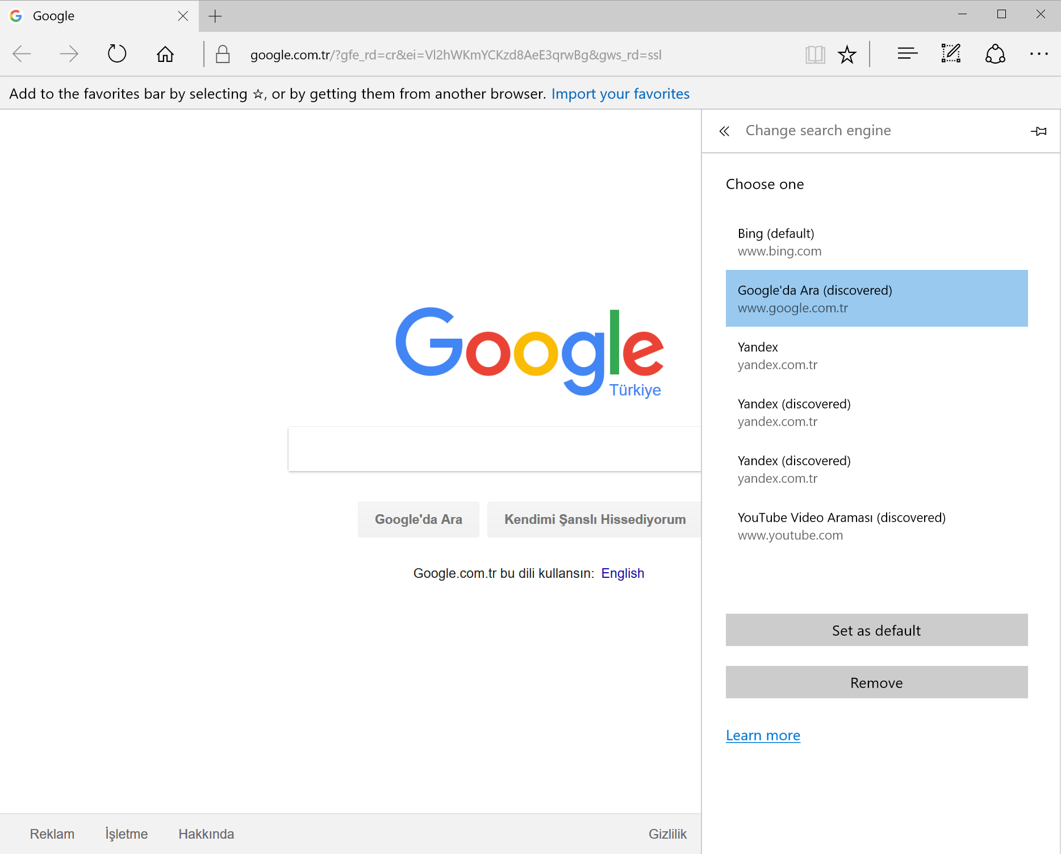Go back using double chevron in pane

pyautogui.click(x=724, y=131)
